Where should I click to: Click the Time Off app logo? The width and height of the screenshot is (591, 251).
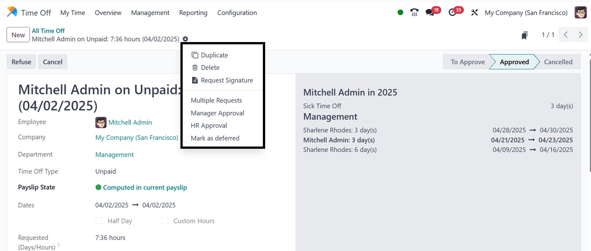[12, 12]
